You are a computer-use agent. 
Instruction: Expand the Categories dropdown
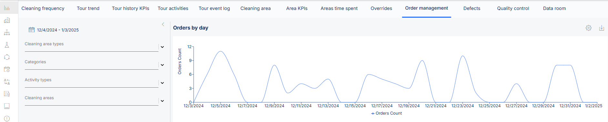162,65
